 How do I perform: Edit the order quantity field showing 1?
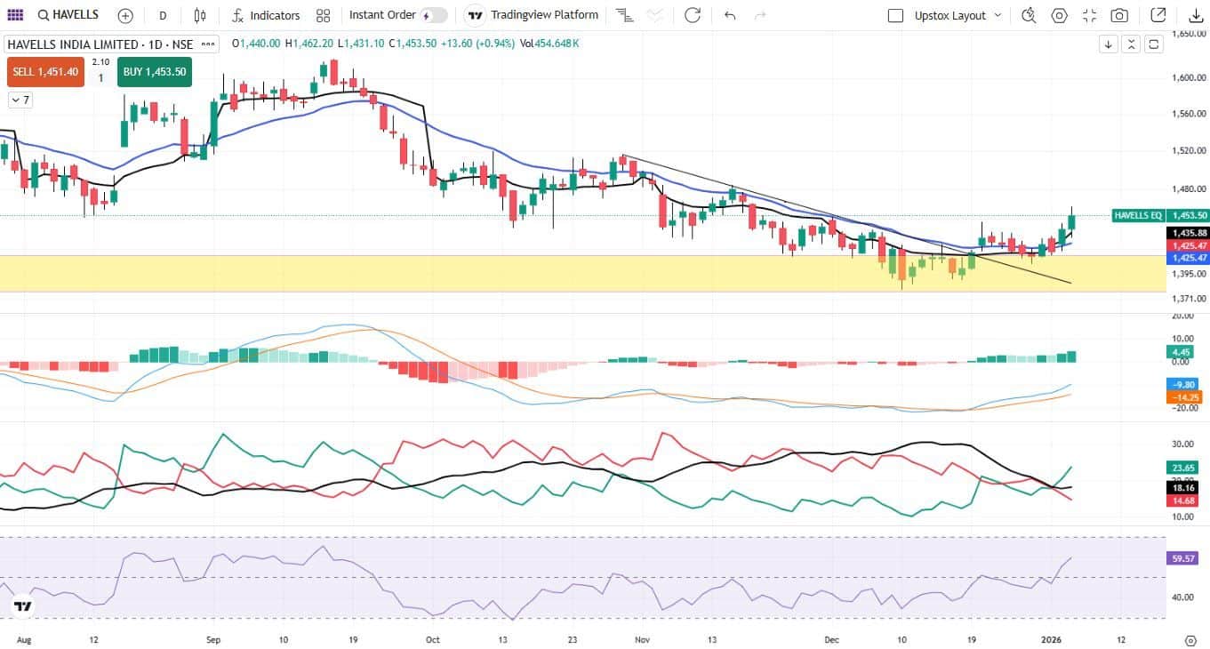click(100, 78)
